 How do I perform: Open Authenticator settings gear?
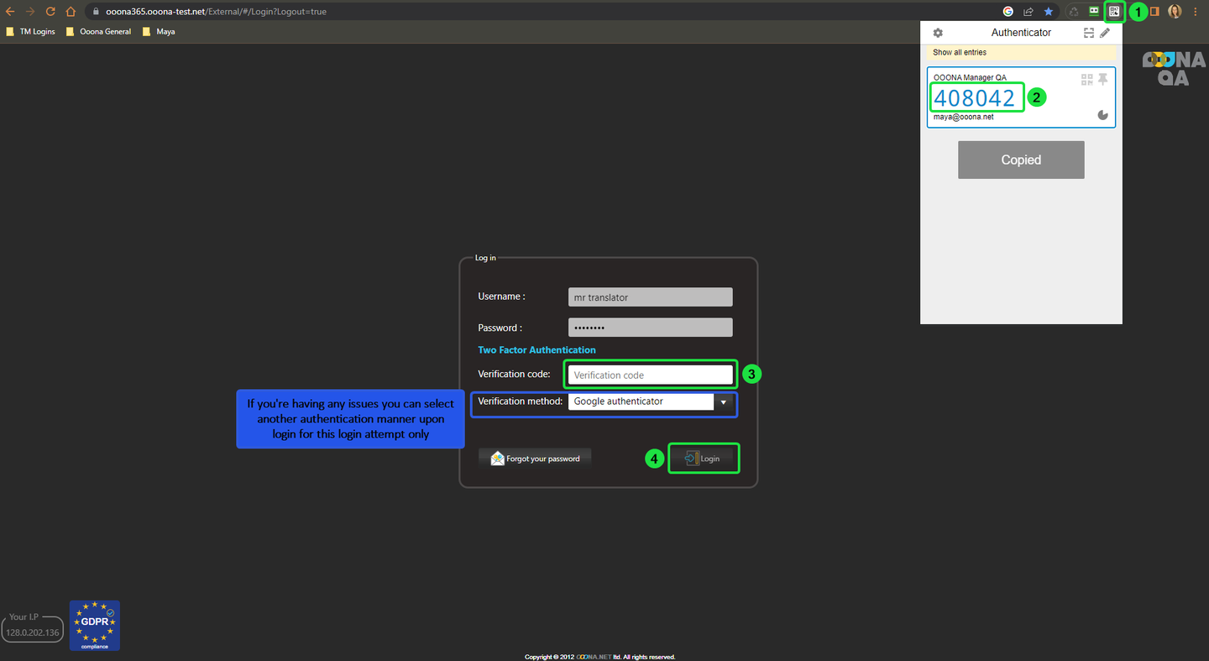click(x=938, y=33)
